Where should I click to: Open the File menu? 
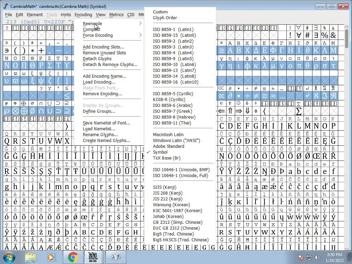pos(9,14)
